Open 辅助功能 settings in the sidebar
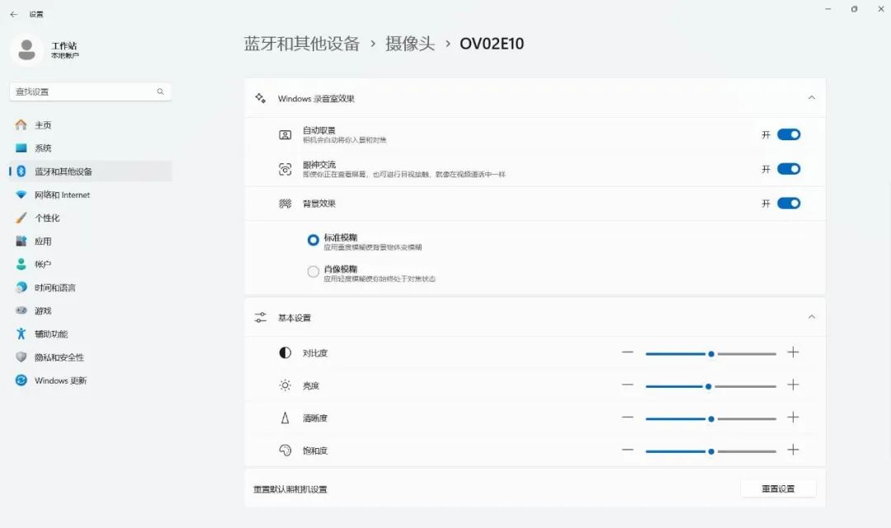The height and width of the screenshot is (528, 891). point(91,333)
